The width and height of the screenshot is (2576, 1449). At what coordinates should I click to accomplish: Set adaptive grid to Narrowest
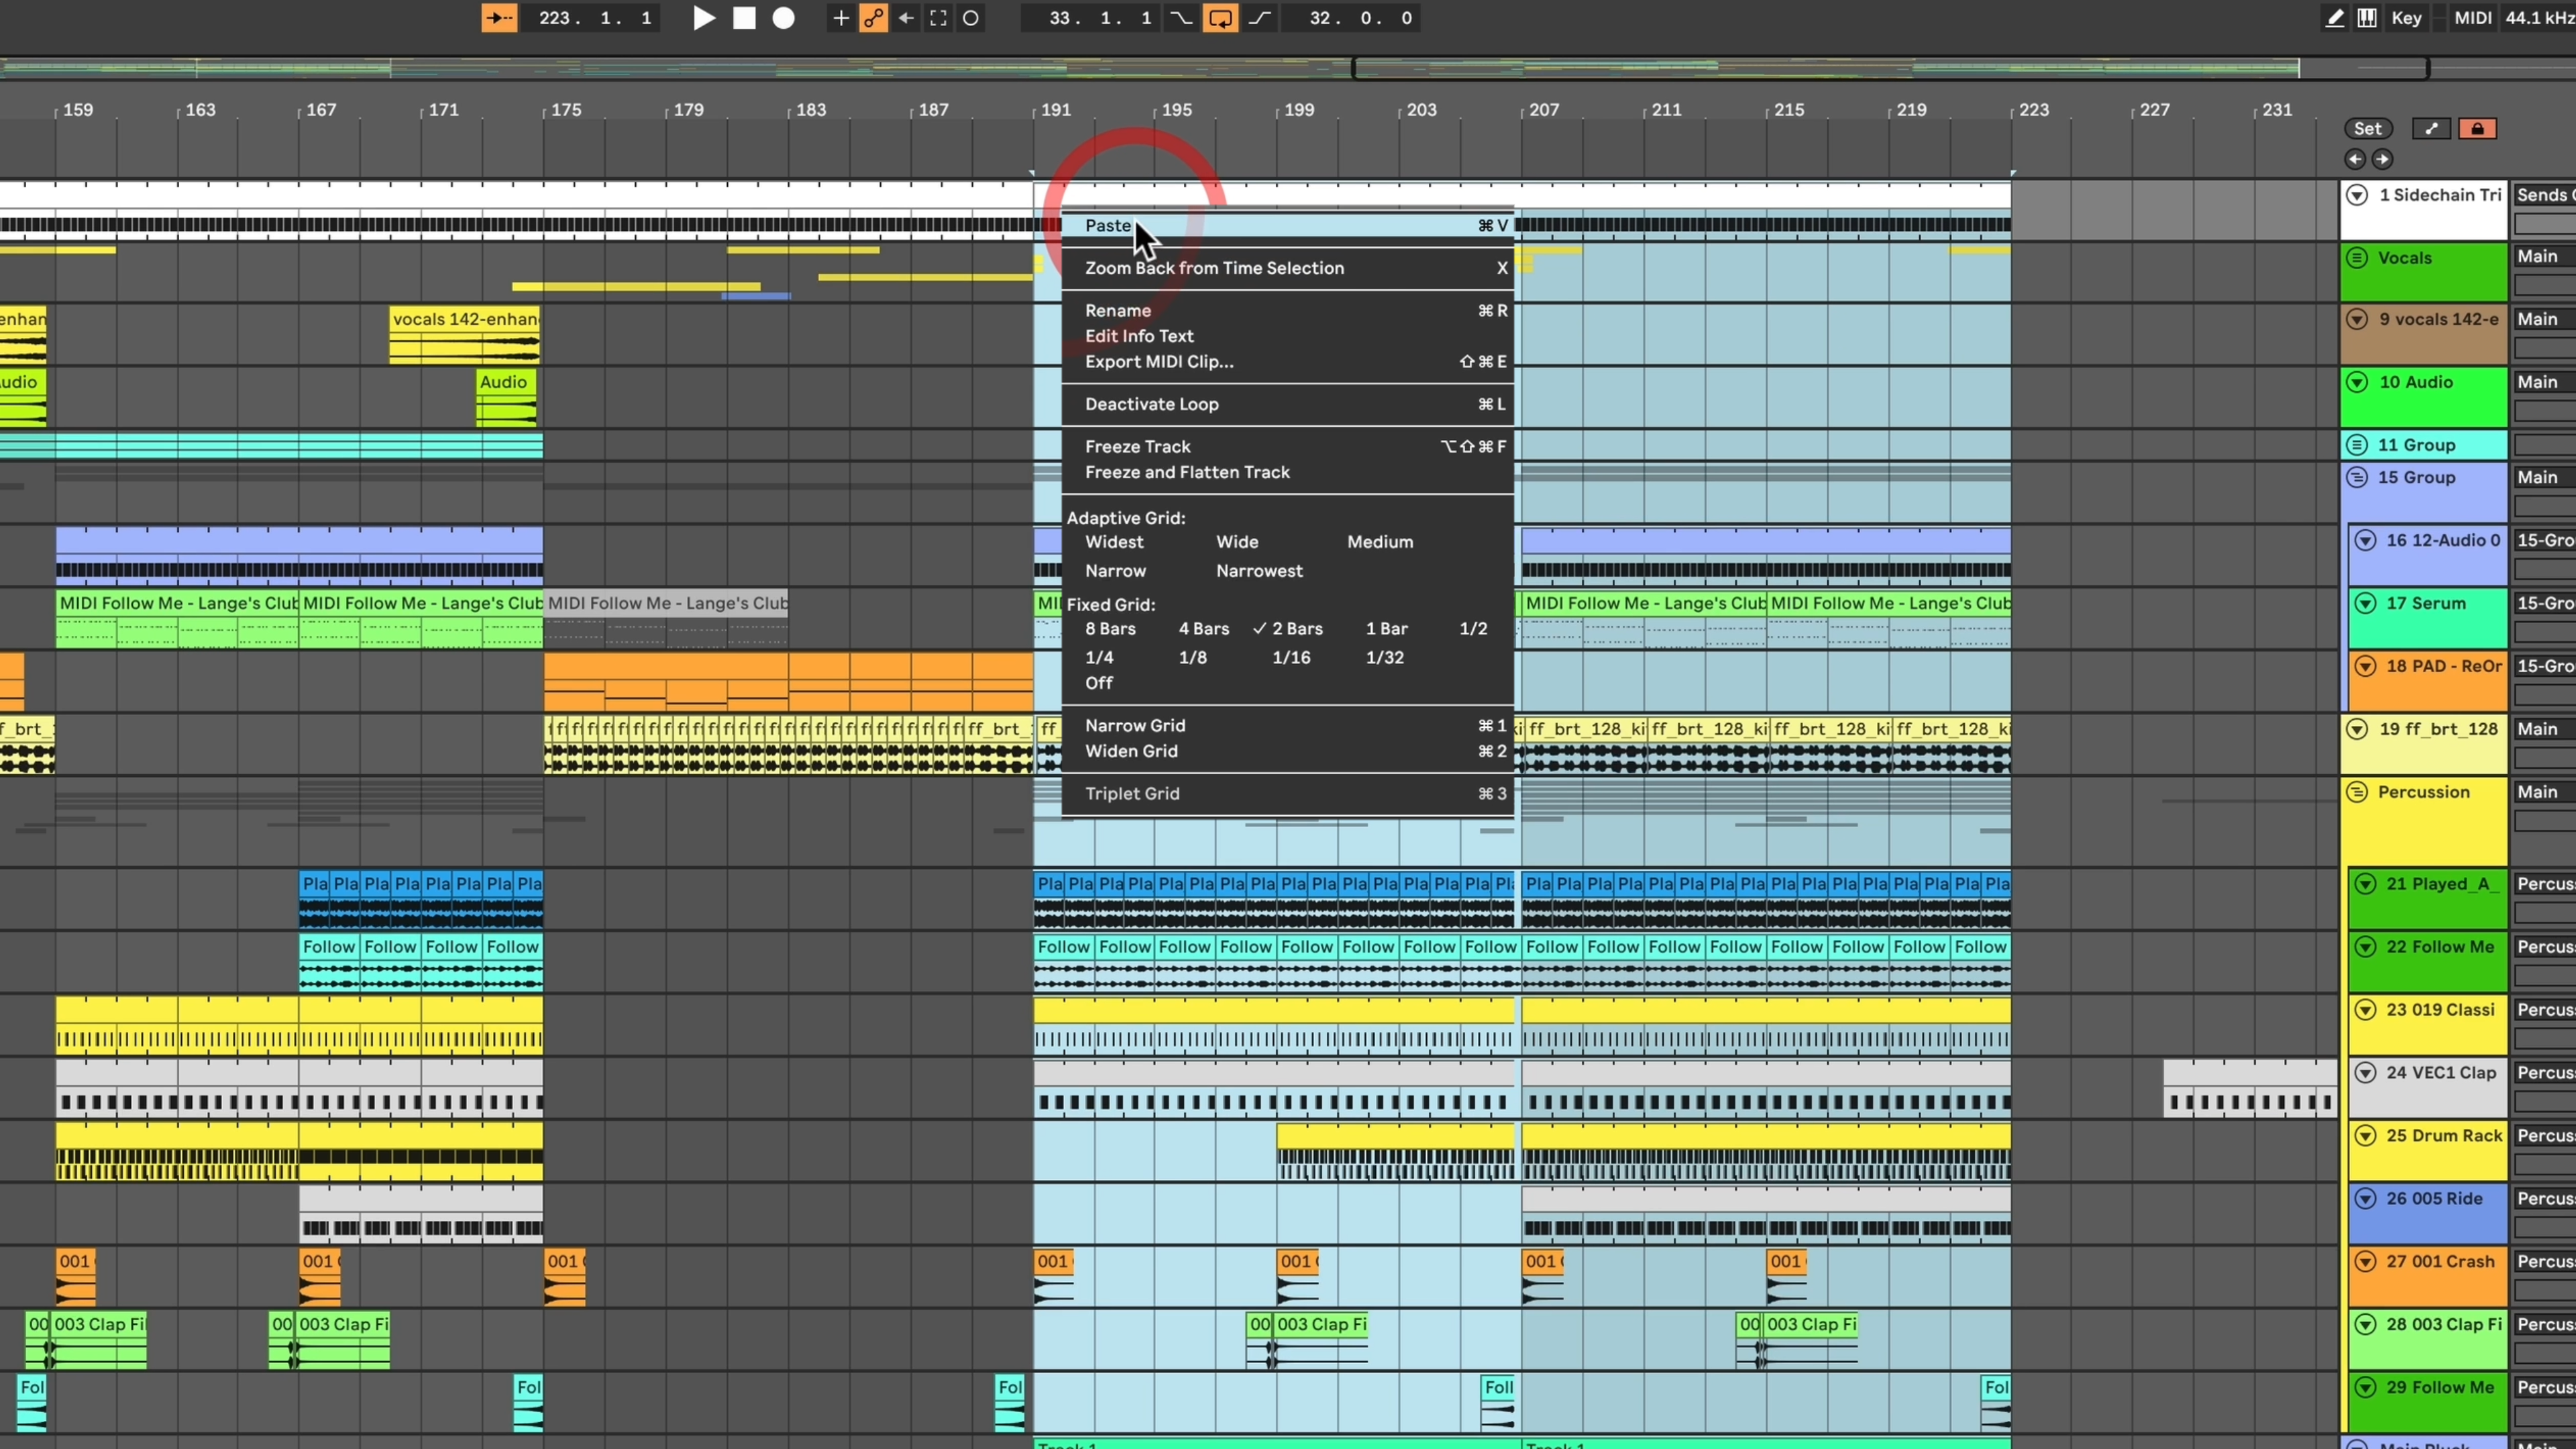point(1259,571)
